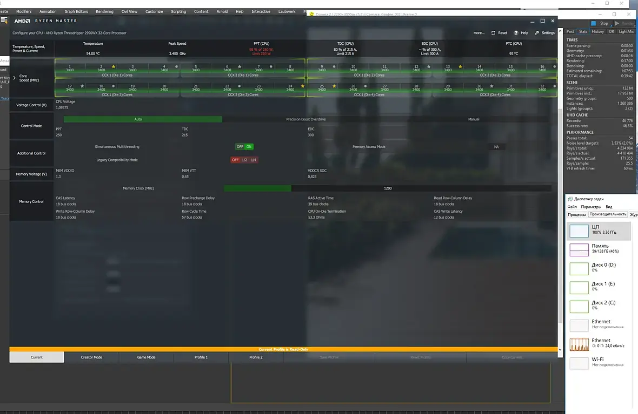The height and width of the screenshot is (414, 638).
Task: Open the Current profile tab
Action: [x=37, y=357]
